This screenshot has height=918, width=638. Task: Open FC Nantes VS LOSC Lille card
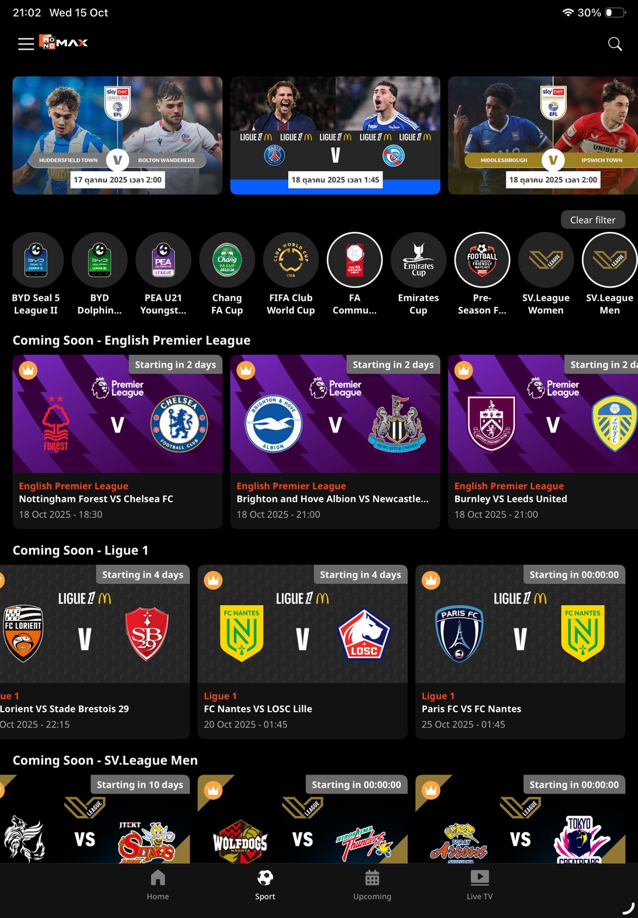point(303,651)
